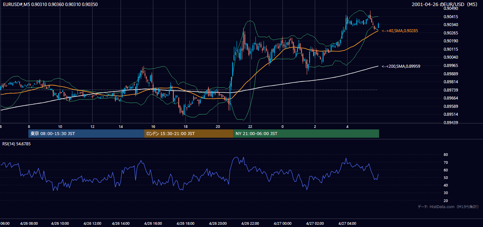
Task: Click hour label 18 under price chart
Action: click(185, 126)
